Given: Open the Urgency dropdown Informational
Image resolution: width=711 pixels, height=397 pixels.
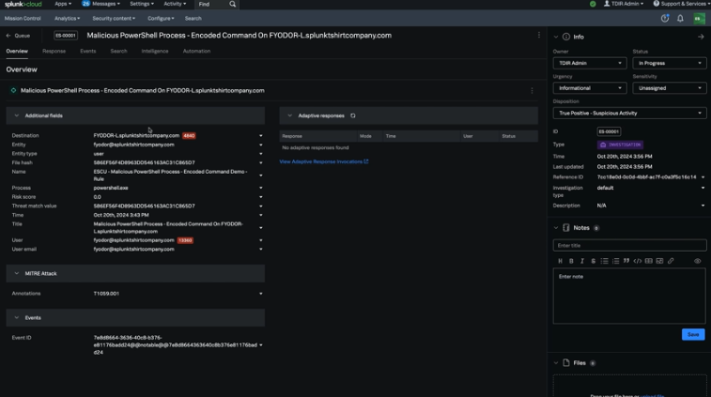Looking at the screenshot, I should click(x=590, y=88).
